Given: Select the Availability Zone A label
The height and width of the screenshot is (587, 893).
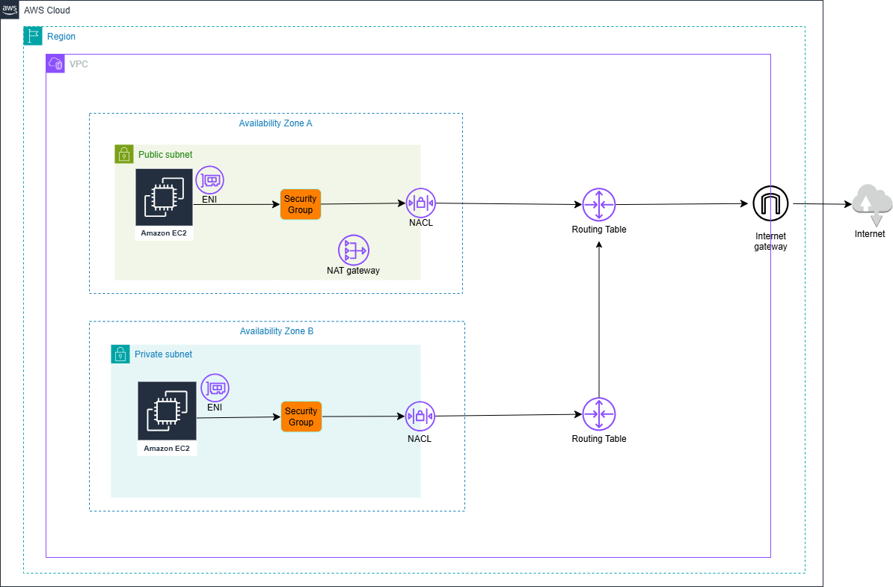Looking at the screenshot, I should coord(276,123).
